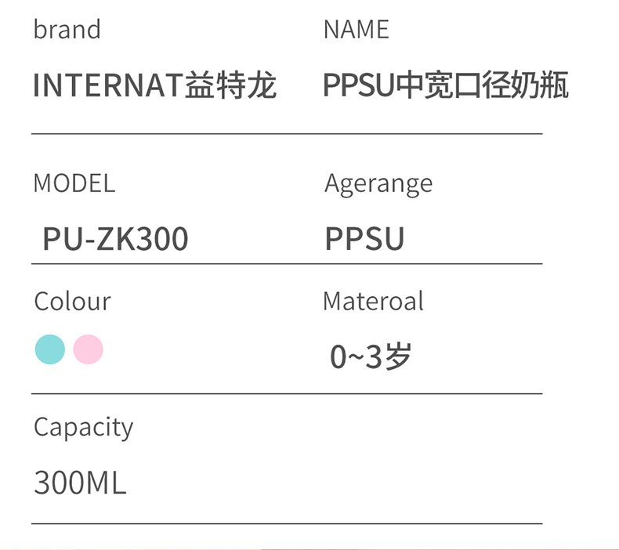Click the "Colour" field label
Image resolution: width=619 pixels, height=550 pixels.
click(72, 302)
